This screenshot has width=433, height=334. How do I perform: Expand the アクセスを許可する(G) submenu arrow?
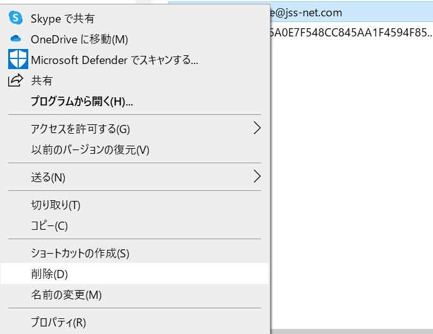point(257,128)
